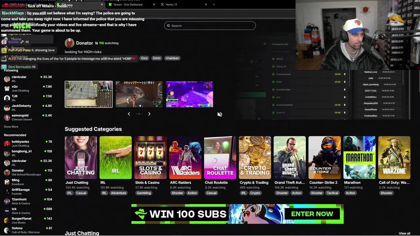Open Chat Roulette category card
Viewport: 420px width, 236px height.
[x=220, y=157]
